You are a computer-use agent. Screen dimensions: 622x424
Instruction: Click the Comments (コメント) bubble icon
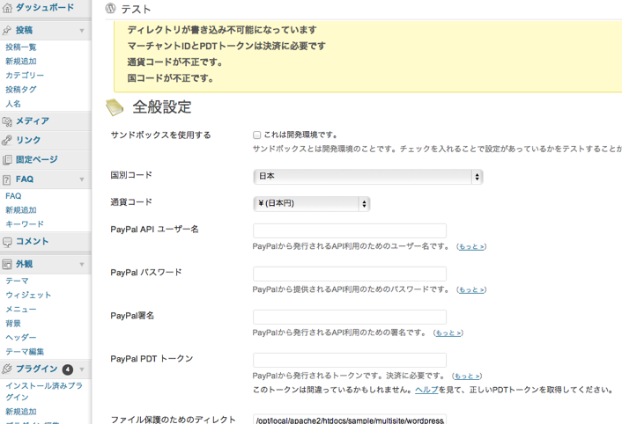point(8,242)
